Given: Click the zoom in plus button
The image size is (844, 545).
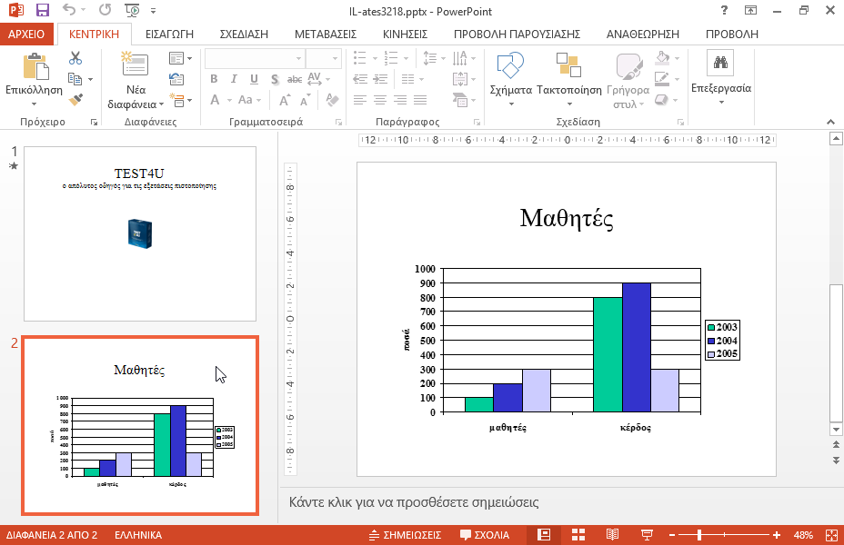Looking at the screenshot, I should coord(776,535).
